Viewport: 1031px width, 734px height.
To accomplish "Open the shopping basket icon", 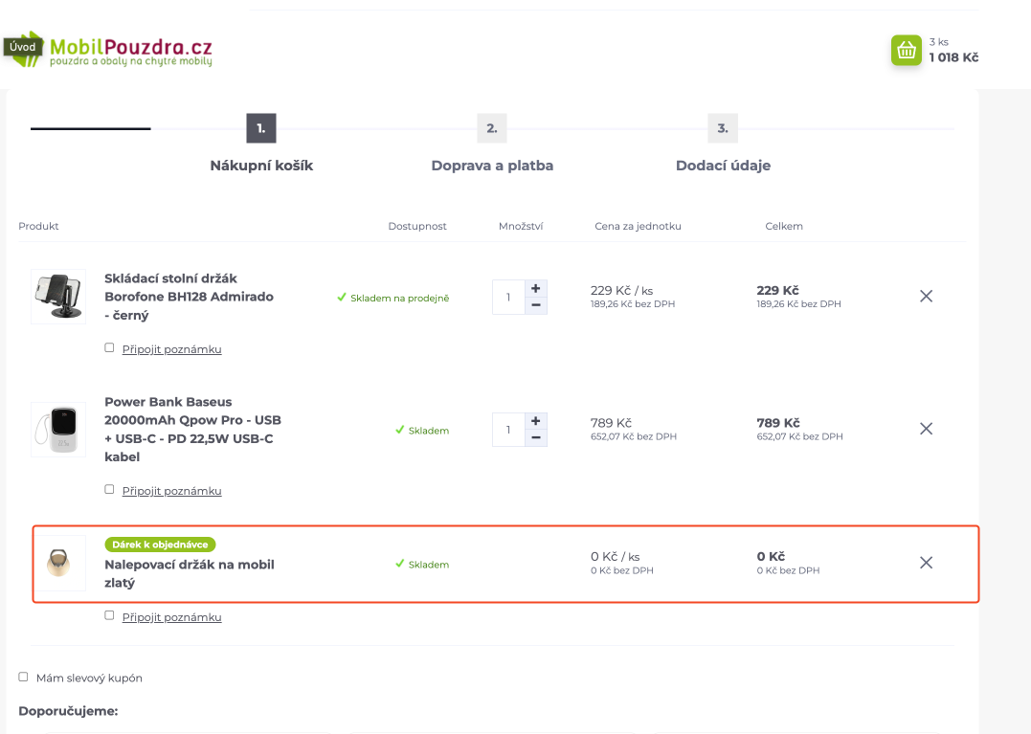I will [906, 50].
